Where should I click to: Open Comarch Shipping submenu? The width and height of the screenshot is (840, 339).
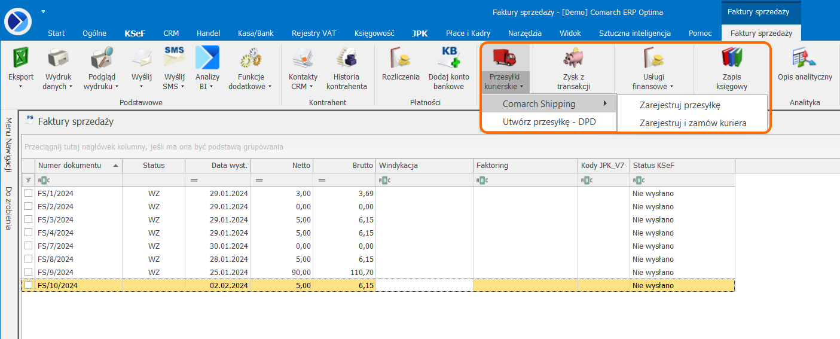pyautogui.click(x=548, y=104)
